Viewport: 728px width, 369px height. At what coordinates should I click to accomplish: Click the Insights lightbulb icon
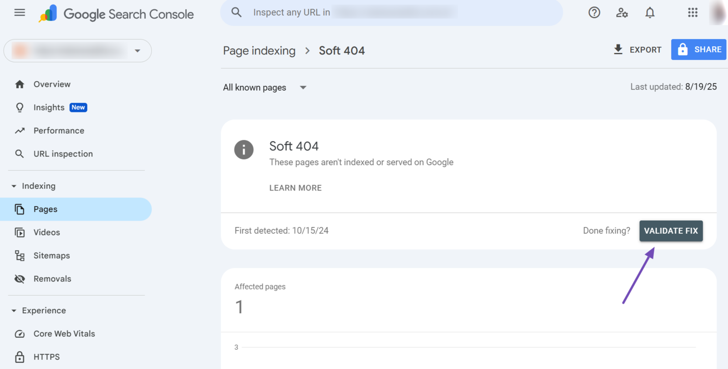click(20, 107)
